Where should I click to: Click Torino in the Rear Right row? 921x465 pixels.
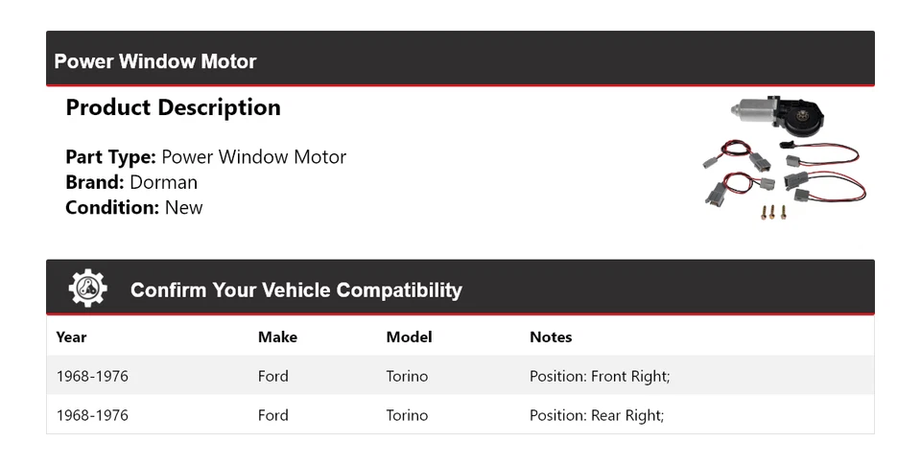407,415
